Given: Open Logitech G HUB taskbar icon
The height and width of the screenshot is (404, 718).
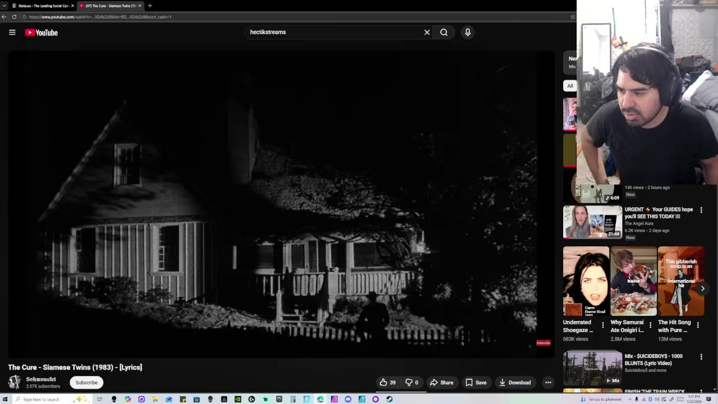Looking at the screenshot, I should pyautogui.click(x=251, y=399).
